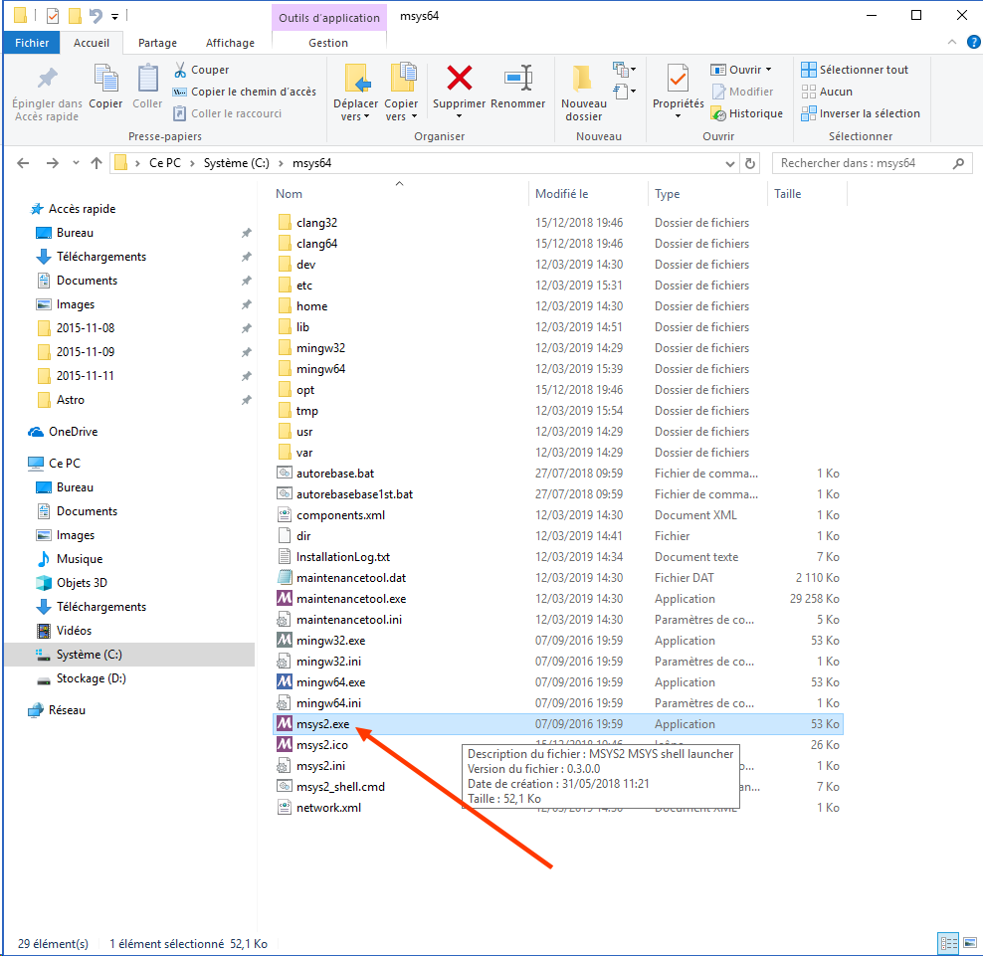The image size is (983, 956).
Task: Go back with the left arrow
Action: tap(23, 163)
